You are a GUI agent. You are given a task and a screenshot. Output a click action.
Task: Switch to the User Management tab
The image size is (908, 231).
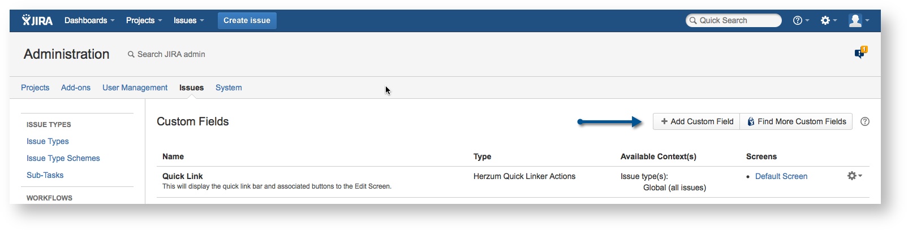135,88
